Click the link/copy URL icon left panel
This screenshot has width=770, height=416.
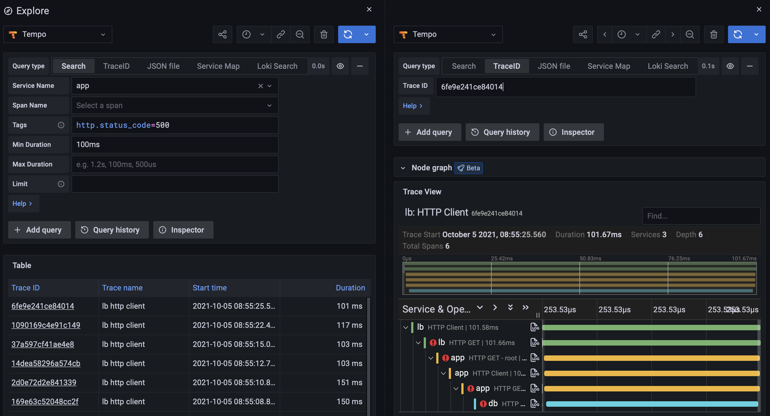[281, 34]
